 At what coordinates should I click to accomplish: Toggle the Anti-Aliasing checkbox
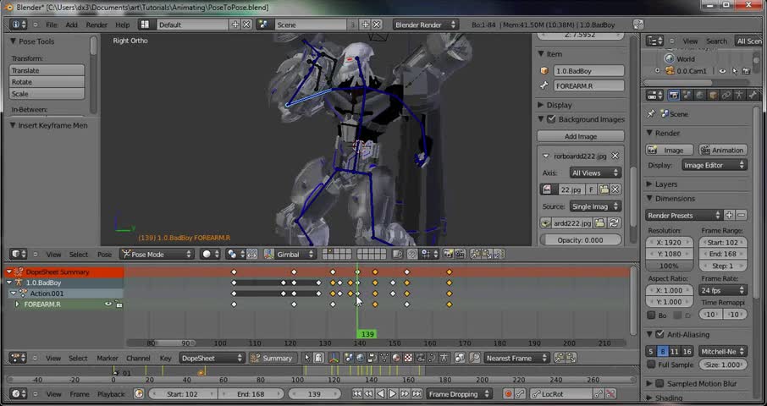click(659, 335)
